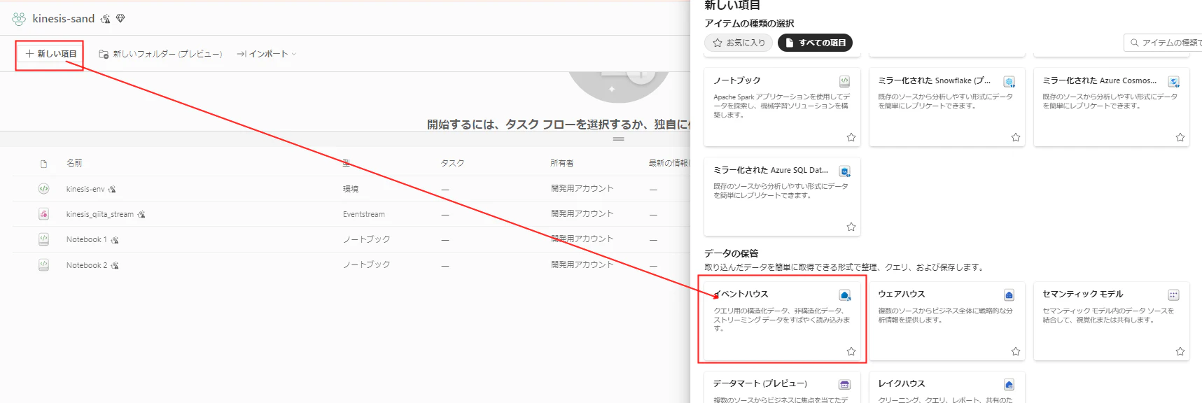Click the セマンティック モデル card icon
The image size is (1202, 403).
click(x=1173, y=295)
